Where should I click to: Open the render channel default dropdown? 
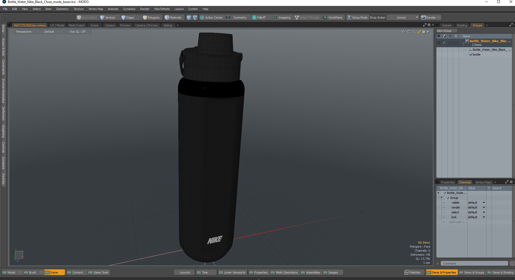[x=476, y=207]
